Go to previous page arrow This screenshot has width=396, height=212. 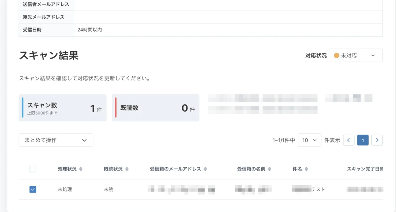(349, 140)
